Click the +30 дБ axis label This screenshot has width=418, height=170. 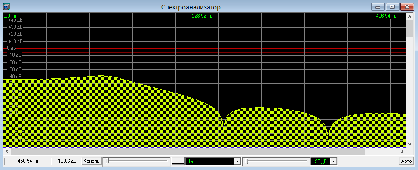point(15,27)
